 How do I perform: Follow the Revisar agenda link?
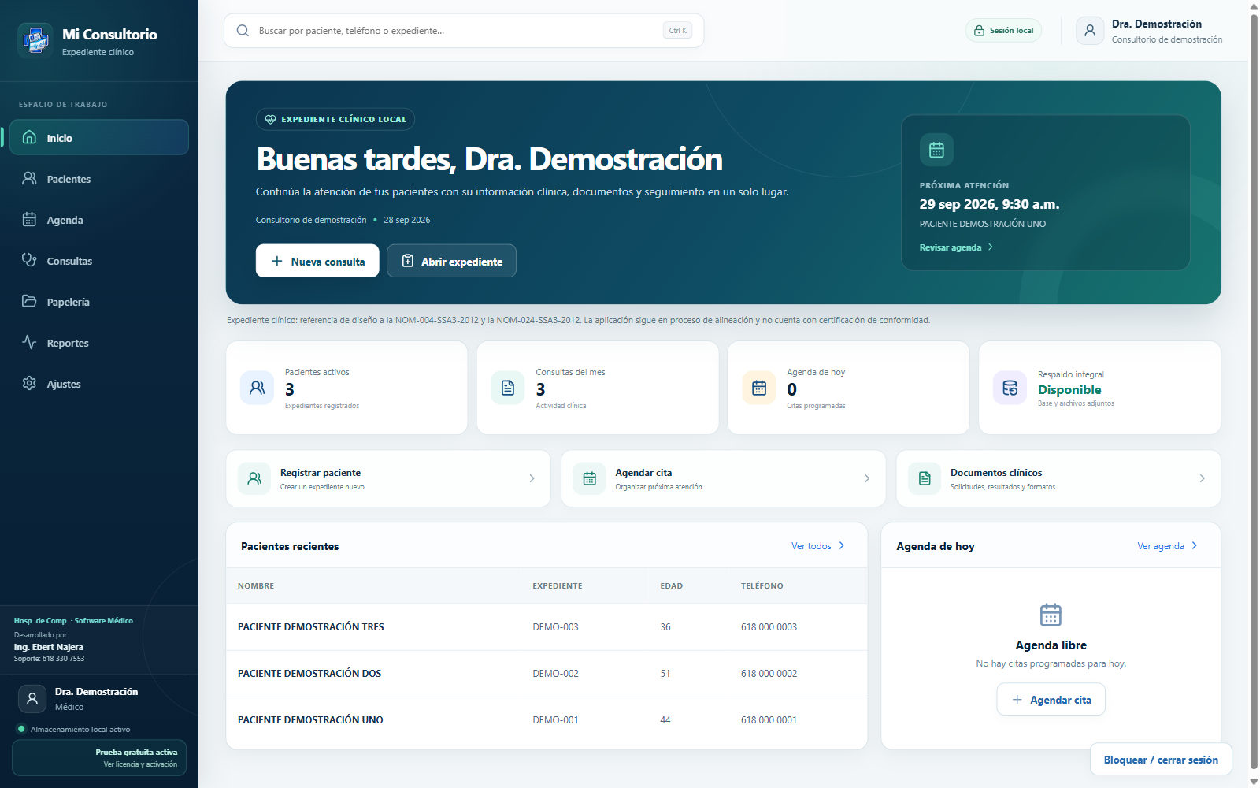[956, 247]
